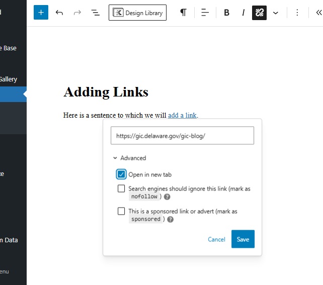Open the Design Library
Screen dimensions: 323x285
[137, 13]
